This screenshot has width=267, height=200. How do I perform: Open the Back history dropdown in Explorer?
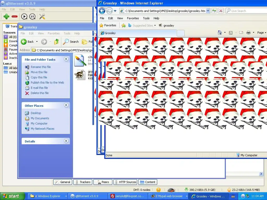click(37, 42)
